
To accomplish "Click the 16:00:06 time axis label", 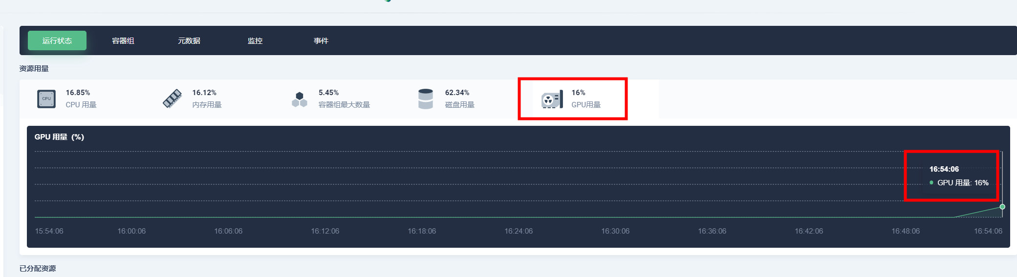I will [x=131, y=231].
